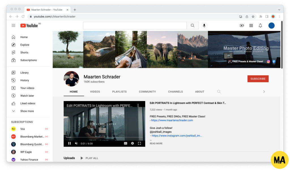Switch to the COMMUNITY tab
290x170 pixels.
point(147,92)
